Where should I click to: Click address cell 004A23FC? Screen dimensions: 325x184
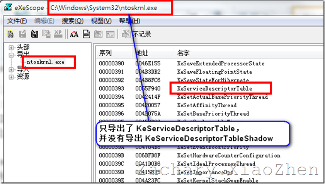click(x=148, y=180)
